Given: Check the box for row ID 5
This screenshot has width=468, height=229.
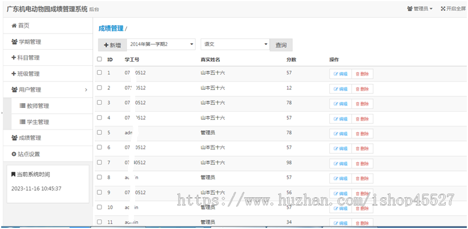Looking at the screenshot, I should point(99,132).
